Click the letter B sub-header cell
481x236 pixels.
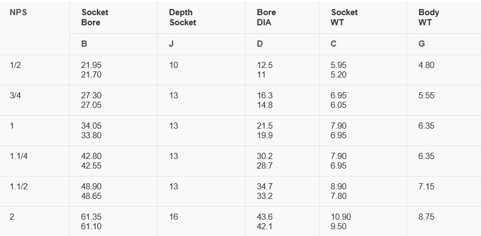tap(84, 44)
